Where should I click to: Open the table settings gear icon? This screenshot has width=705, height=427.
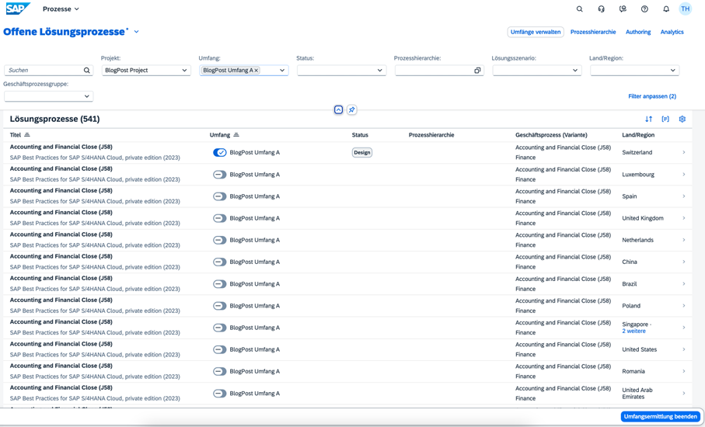[682, 120]
